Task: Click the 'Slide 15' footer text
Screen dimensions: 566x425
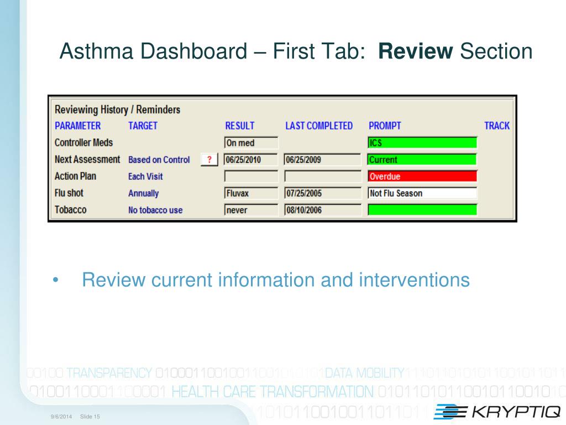Action: coord(90,417)
